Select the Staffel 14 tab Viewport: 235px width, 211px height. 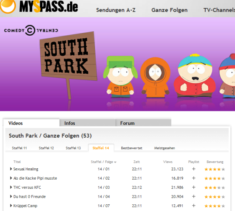[x=101, y=148]
